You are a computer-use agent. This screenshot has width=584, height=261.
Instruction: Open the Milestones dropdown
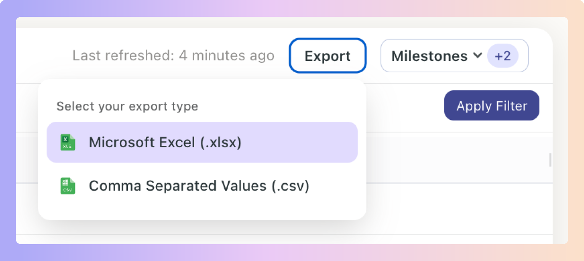click(x=454, y=56)
